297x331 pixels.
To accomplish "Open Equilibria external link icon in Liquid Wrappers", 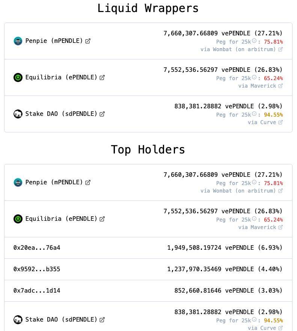I will [x=102, y=77].
